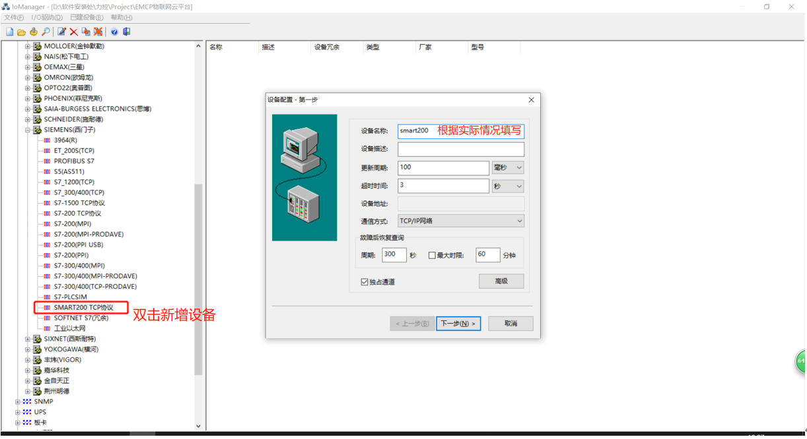
Task: Click the multi-delete toolbar icon
Action: point(98,31)
